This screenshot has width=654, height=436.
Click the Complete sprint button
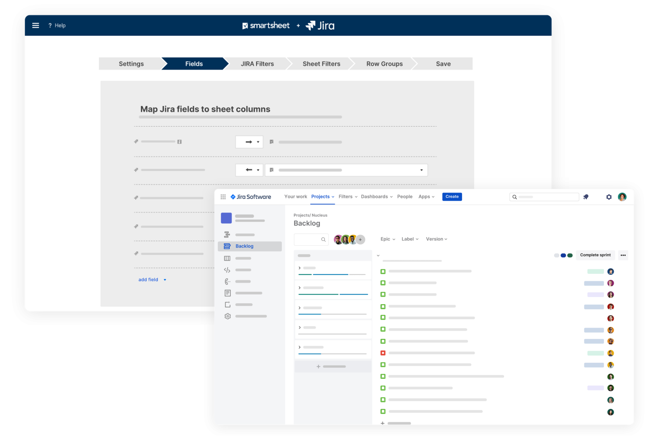tap(595, 255)
